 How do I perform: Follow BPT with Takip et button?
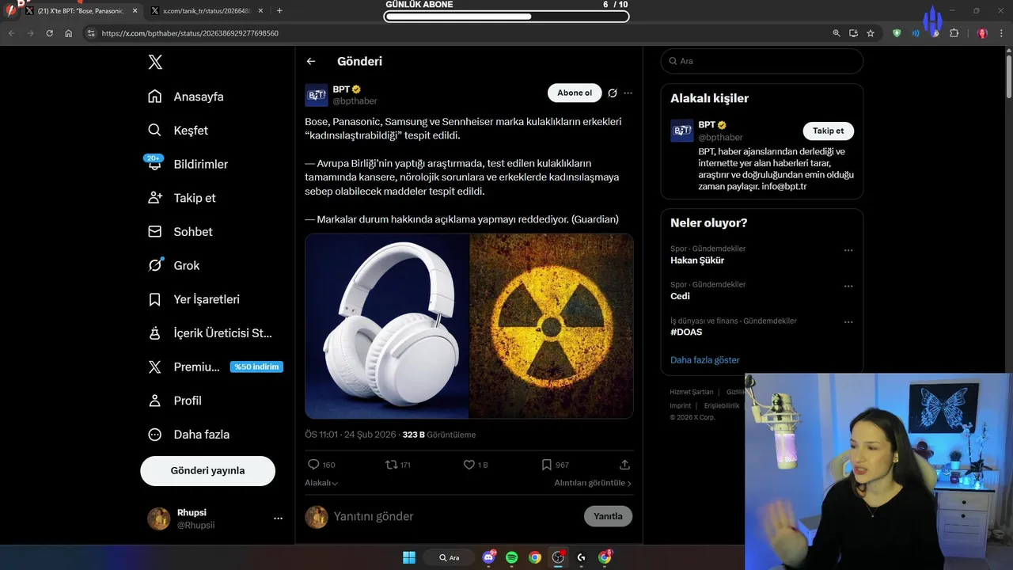point(828,131)
